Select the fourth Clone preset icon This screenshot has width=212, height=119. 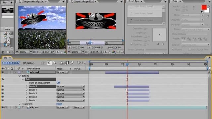click(x=200, y=39)
